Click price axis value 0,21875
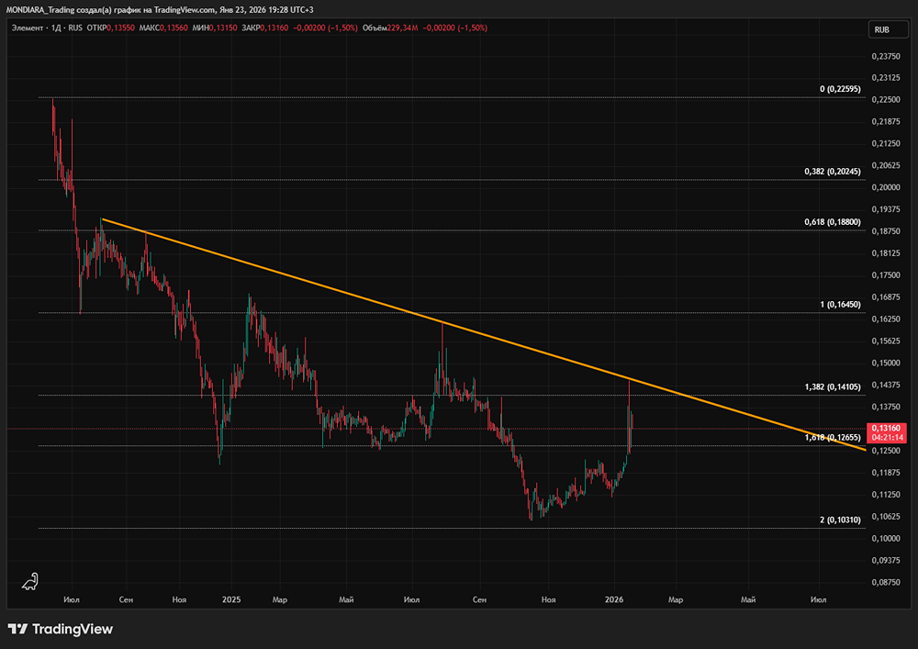918x649 pixels. [x=886, y=121]
